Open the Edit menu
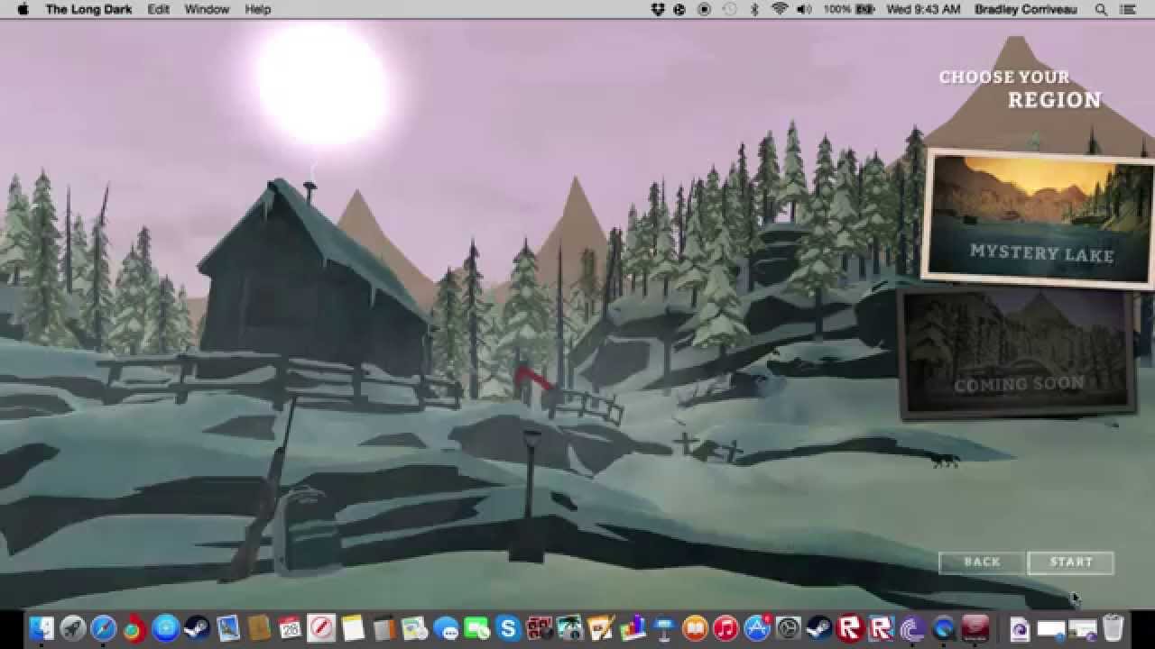Image resolution: width=1155 pixels, height=649 pixels. 159,9
